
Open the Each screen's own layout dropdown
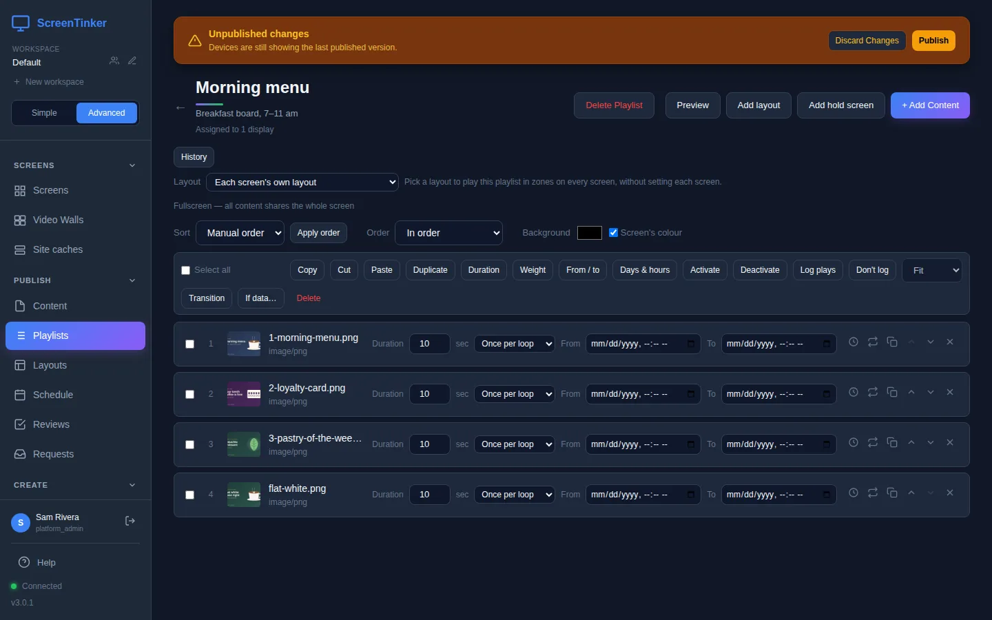point(302,183)
